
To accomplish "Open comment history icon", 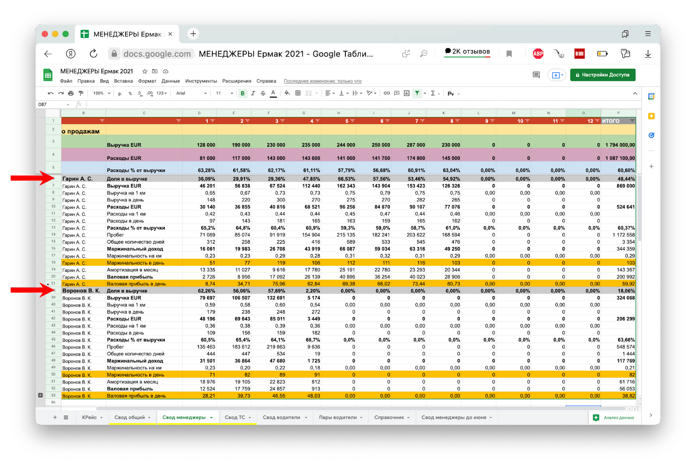I will pyautogui.click(x=536, y=75).
